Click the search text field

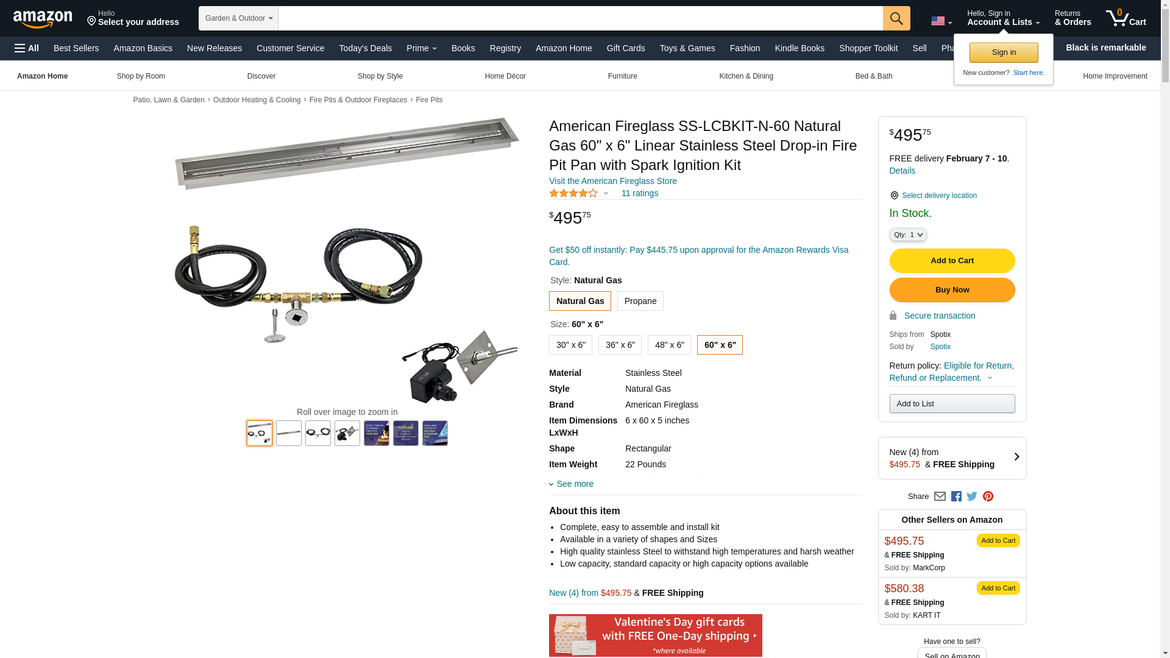click(580, 18)
